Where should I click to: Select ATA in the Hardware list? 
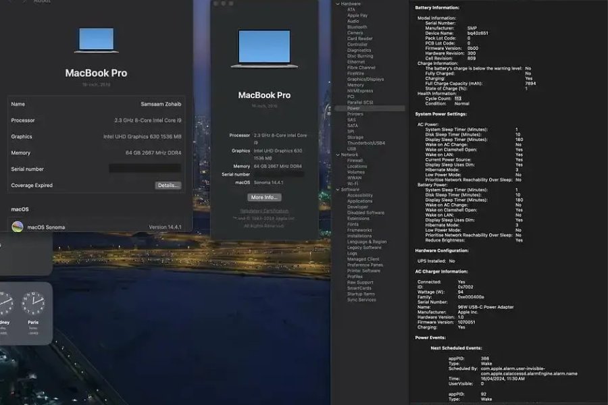coord(351,9)
